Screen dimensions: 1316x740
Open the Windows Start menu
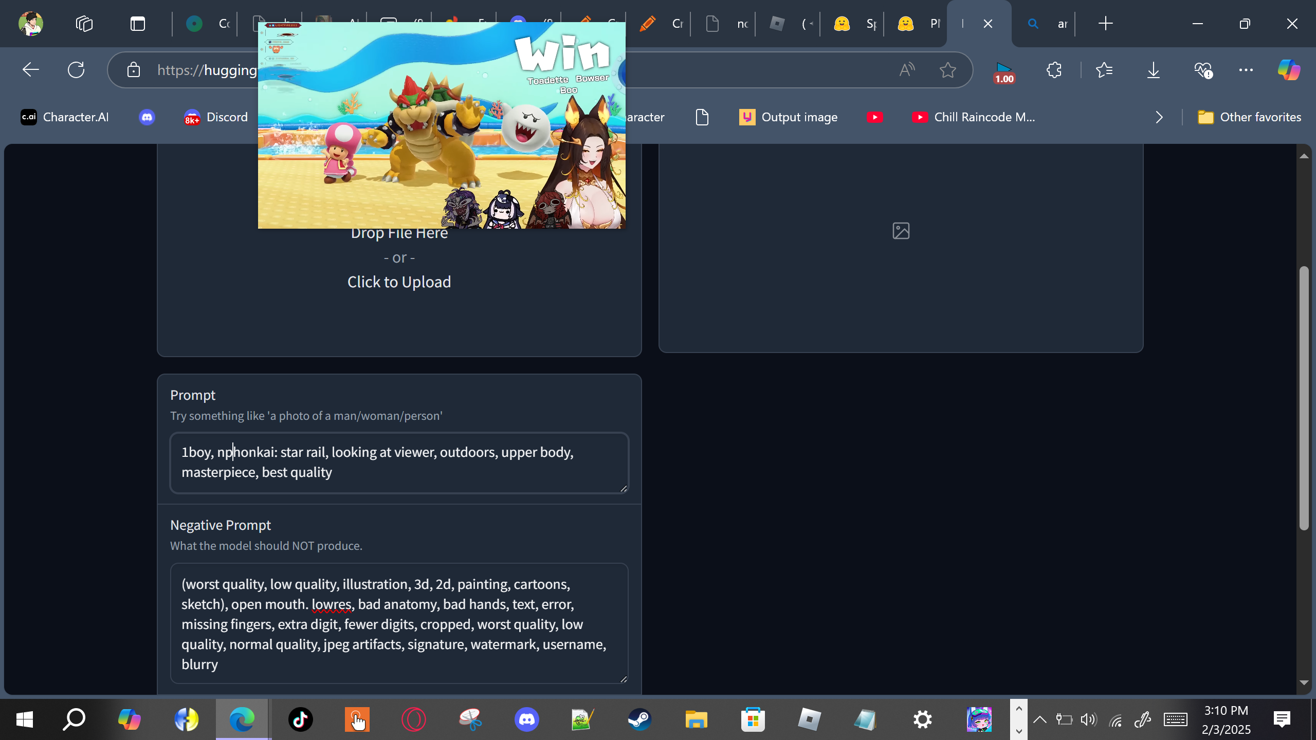coord(25,719)
